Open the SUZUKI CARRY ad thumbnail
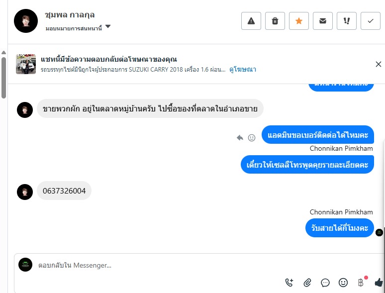385x293 pixels. pyautogui.click(x=26, y=64)
